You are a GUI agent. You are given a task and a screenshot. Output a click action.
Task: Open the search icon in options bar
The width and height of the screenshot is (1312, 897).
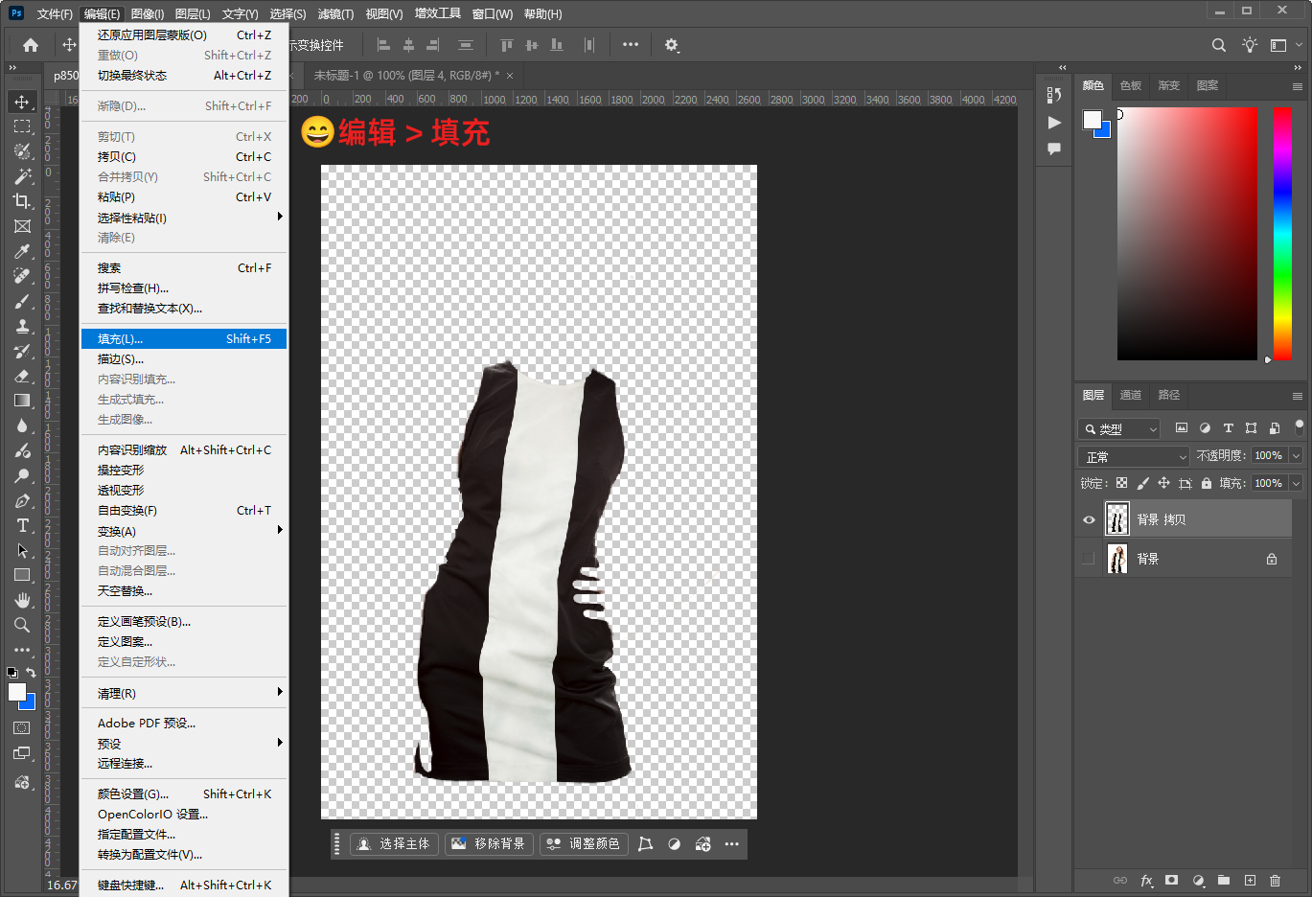(1218, 45)
